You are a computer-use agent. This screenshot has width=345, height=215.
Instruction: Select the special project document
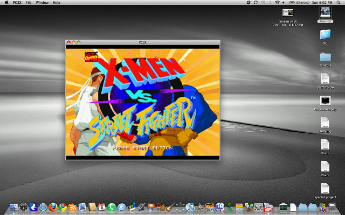(325, 189)
